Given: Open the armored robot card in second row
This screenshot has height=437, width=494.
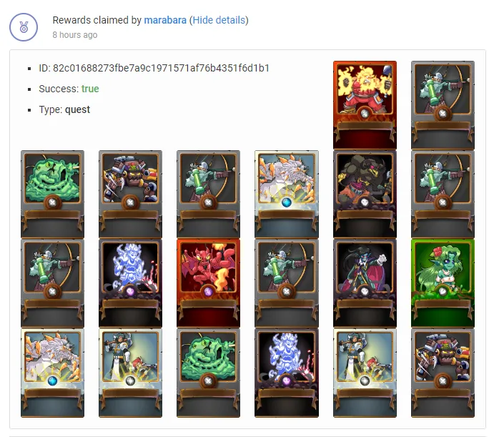Looking at the screenshot, I should click(x=130, y=195).
